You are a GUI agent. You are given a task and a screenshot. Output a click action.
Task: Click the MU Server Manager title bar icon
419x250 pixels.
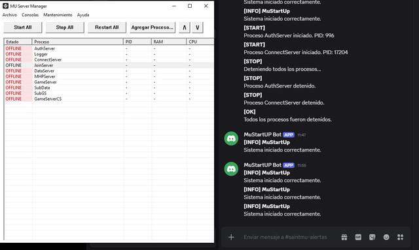[5, 6]
